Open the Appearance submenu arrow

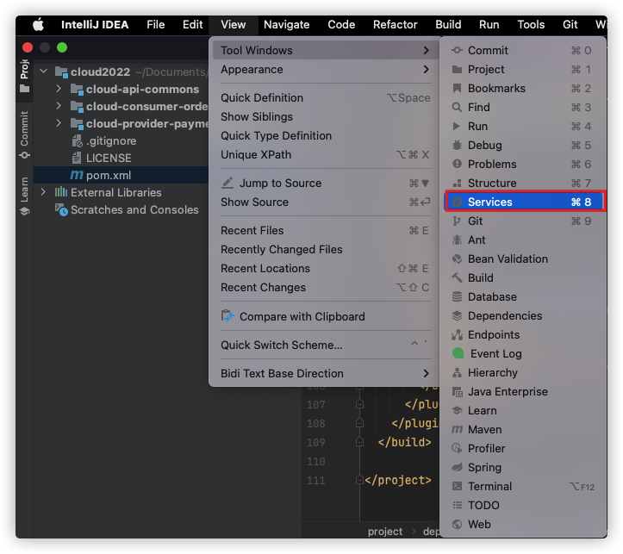426,70
